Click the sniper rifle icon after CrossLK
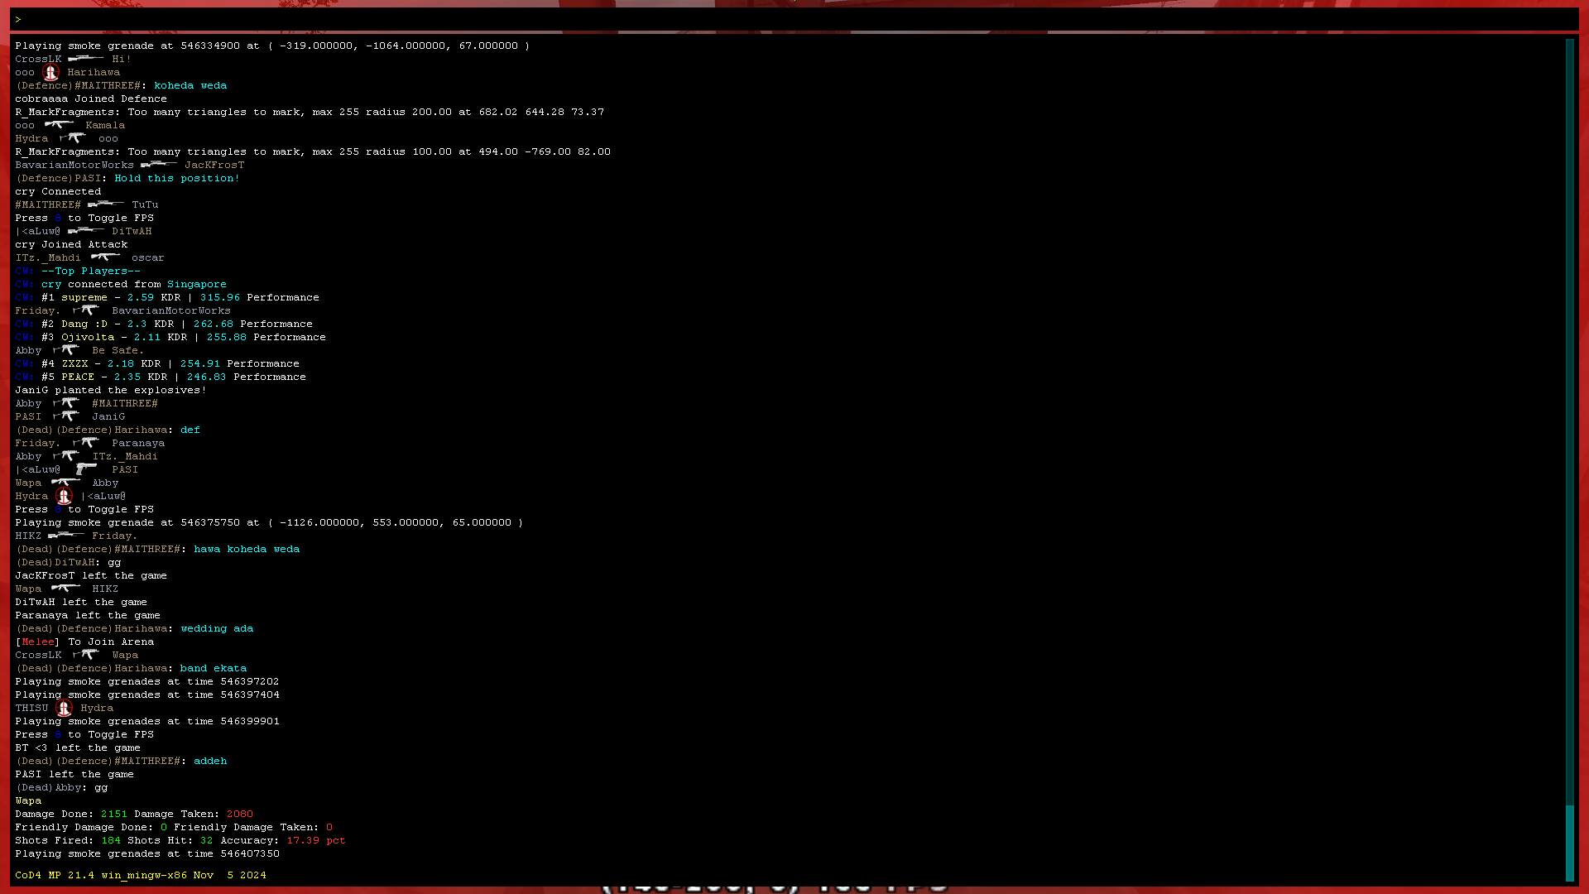Viewport: 1589px width, 894px height. [85, 59]
